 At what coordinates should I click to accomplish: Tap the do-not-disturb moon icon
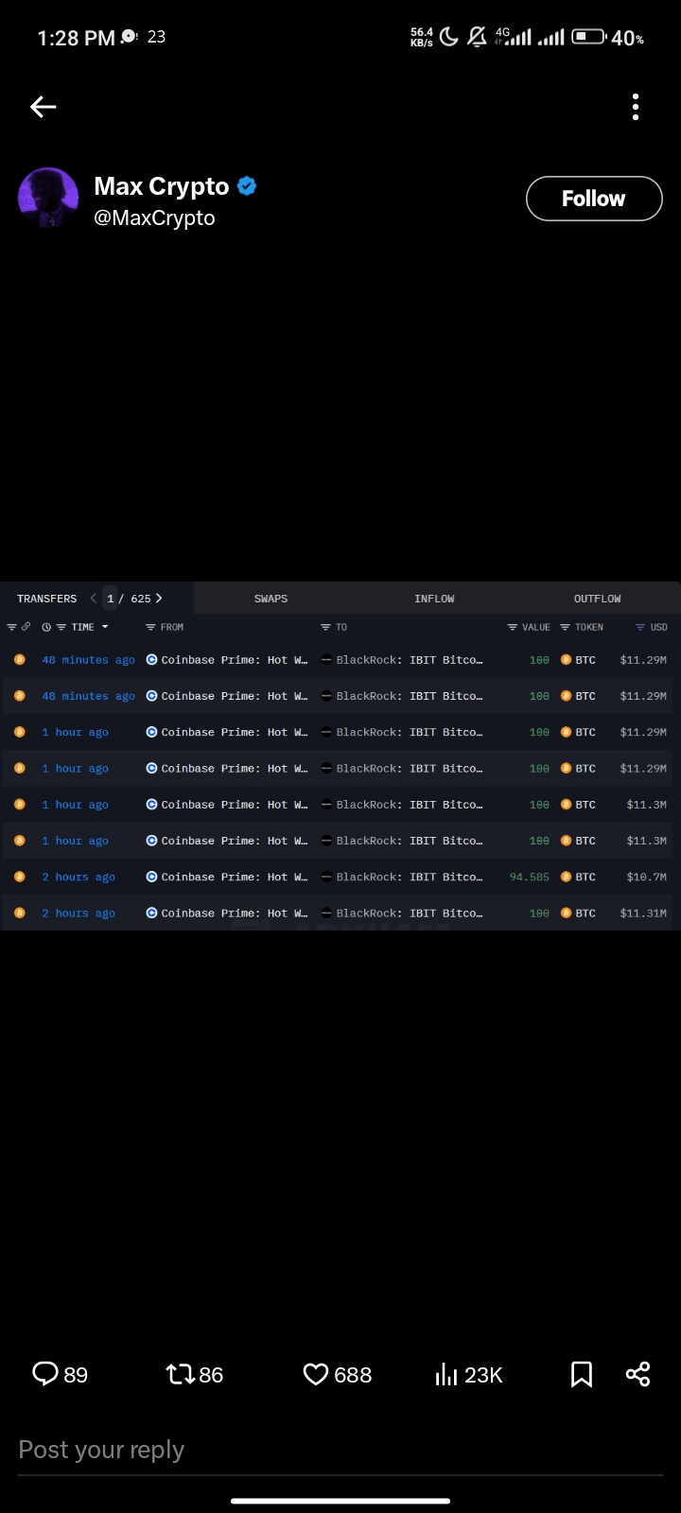(449, 37)
